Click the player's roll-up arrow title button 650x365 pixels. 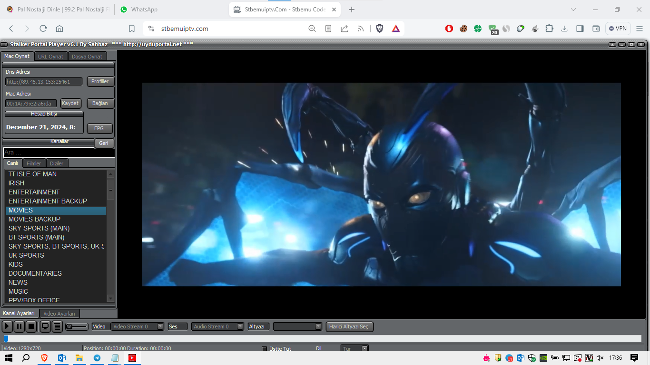tap(612, 44)
